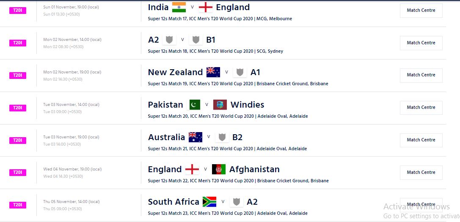The image size is (460, 222).
Task: Open Match Centre for India v England
Action: [x=421, y=10]
